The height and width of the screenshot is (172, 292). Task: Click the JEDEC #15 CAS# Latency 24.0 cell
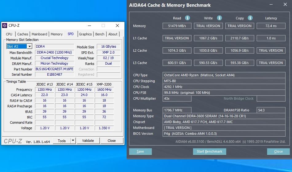click(x=84, y=95)
